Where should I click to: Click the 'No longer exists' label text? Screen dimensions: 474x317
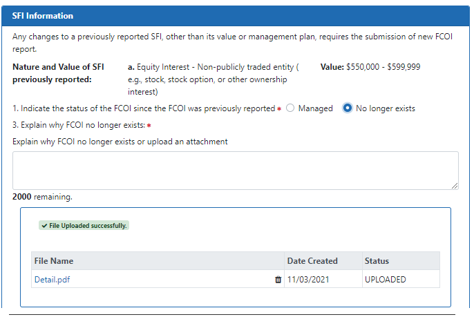tap(385, 108)
